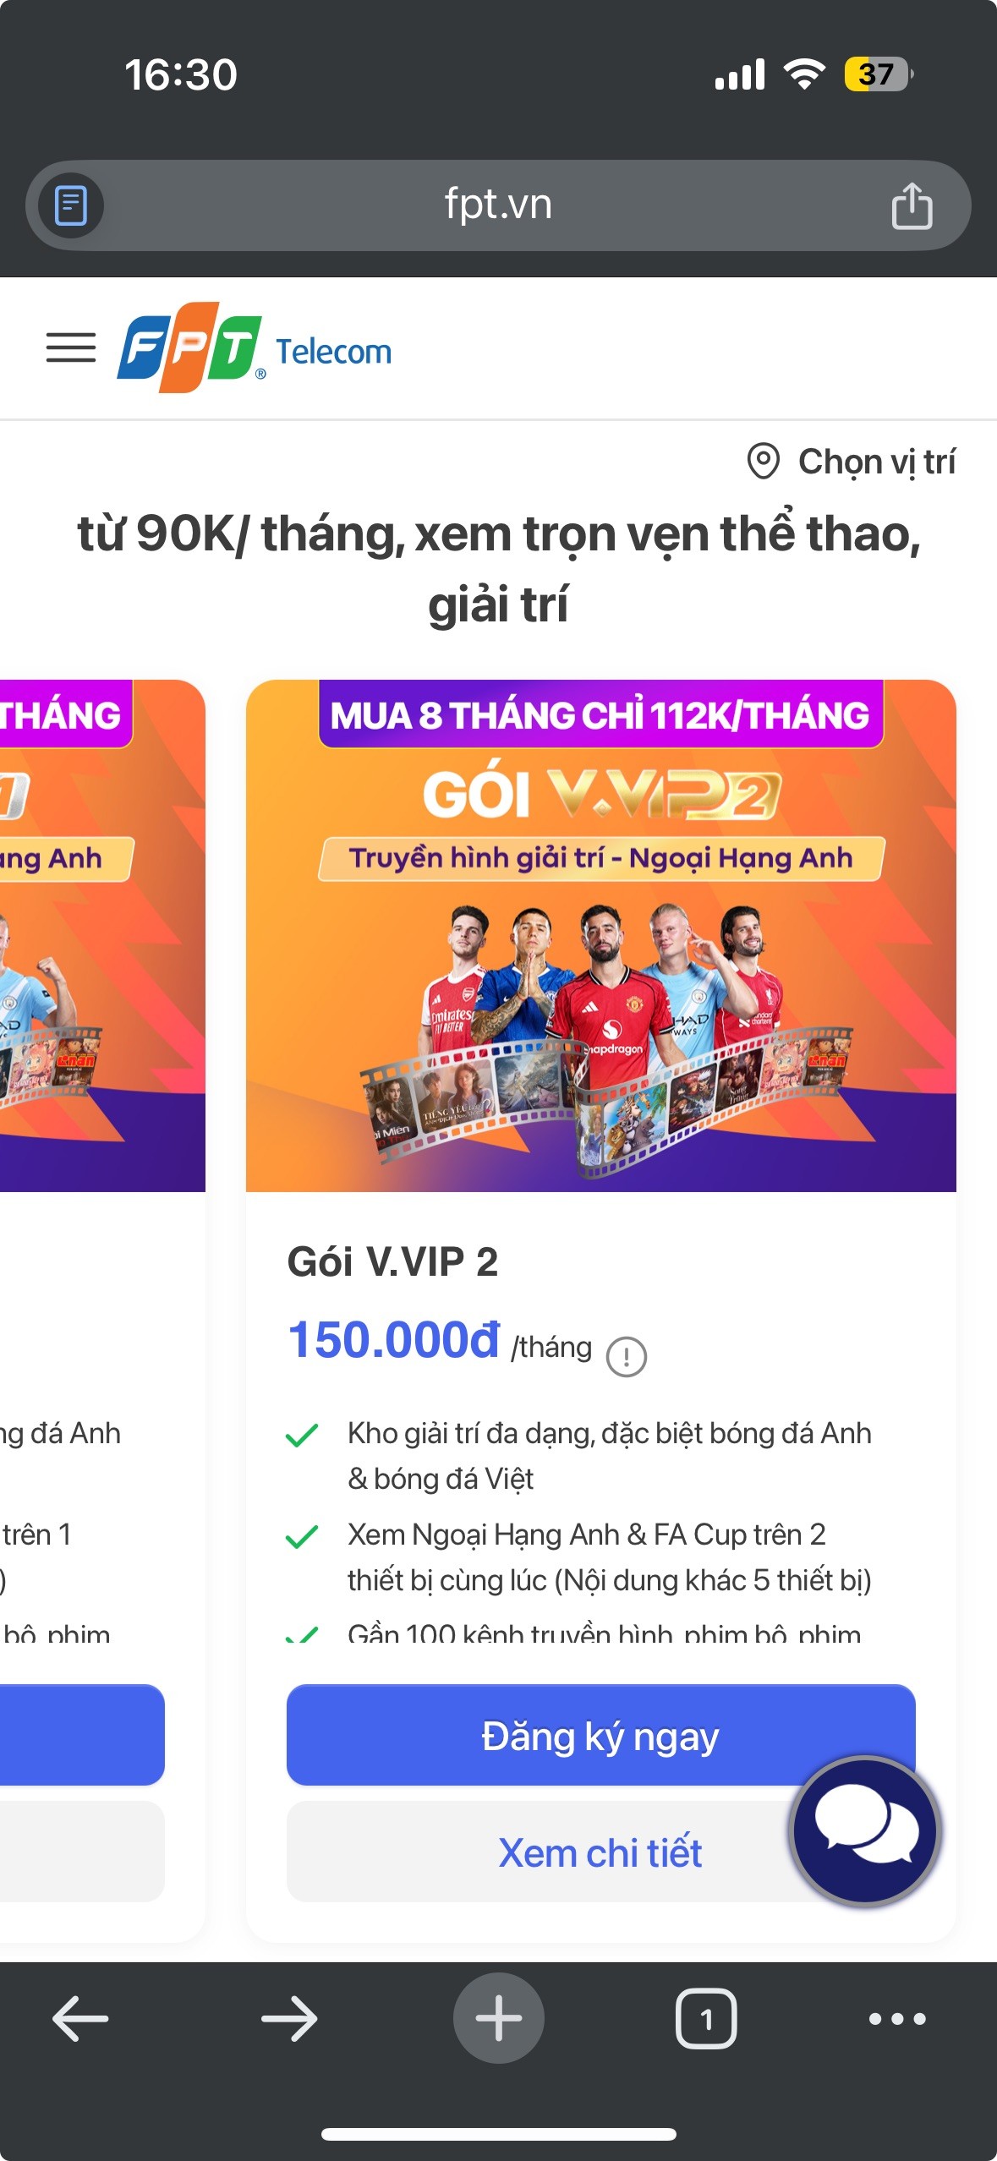Viewport: 997px width, 2161px height.
Task: Open browser three-dot more menu
Action: (x=897, y=2019)
